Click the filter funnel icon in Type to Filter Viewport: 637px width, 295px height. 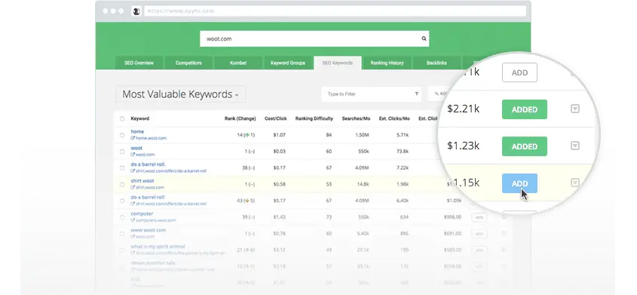416,94
